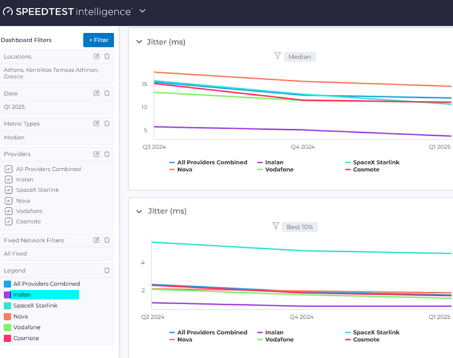Image resolution: width=453 pixels, height=358 pixels.
Task: Uncheck the Inalan provider checkbox
Action: [8, 180]
